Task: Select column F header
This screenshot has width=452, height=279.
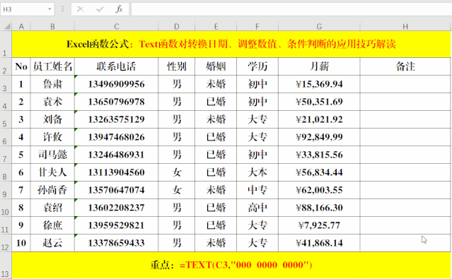Action: 257,27
